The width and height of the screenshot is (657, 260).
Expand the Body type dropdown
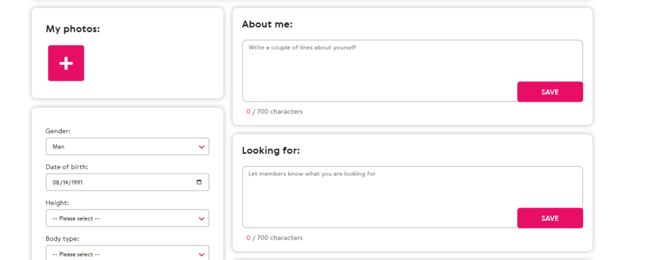(127, 254)
